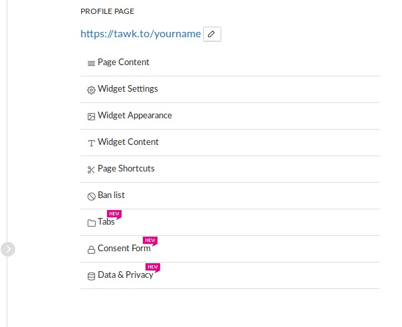Screen dimensions: 402x327
Task: Click the Widget Settings gear icon
Action: click(x=91, y=90)
